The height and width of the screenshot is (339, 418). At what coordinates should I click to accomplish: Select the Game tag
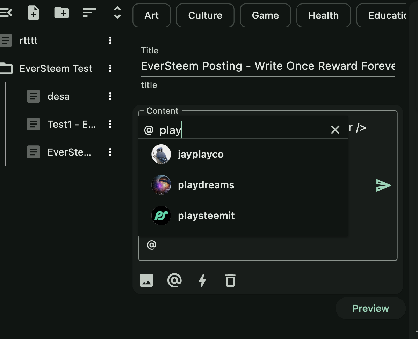pos(265,15)
